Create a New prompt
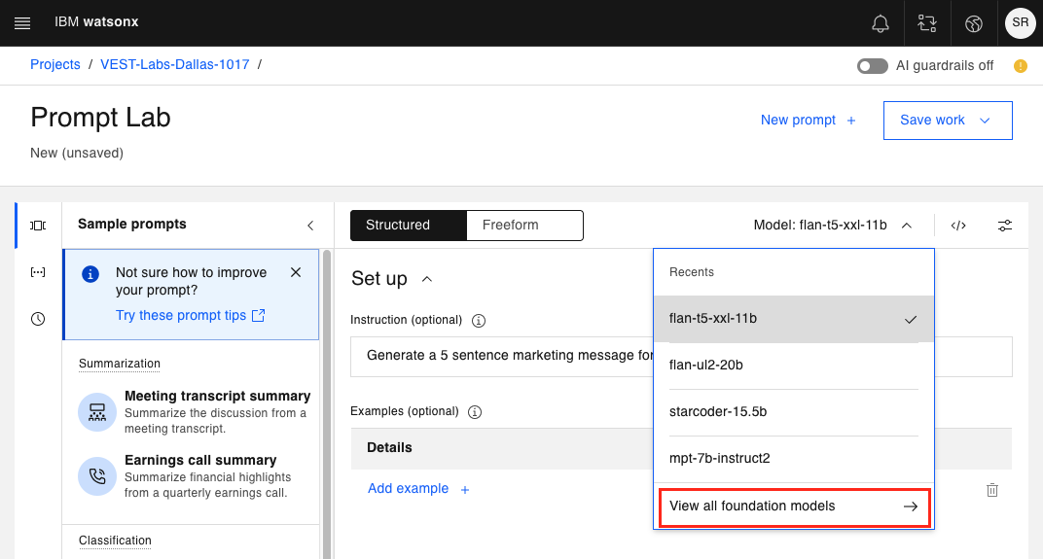The height and width of the screenshot is (559, 1043). (x=808, y=121)
